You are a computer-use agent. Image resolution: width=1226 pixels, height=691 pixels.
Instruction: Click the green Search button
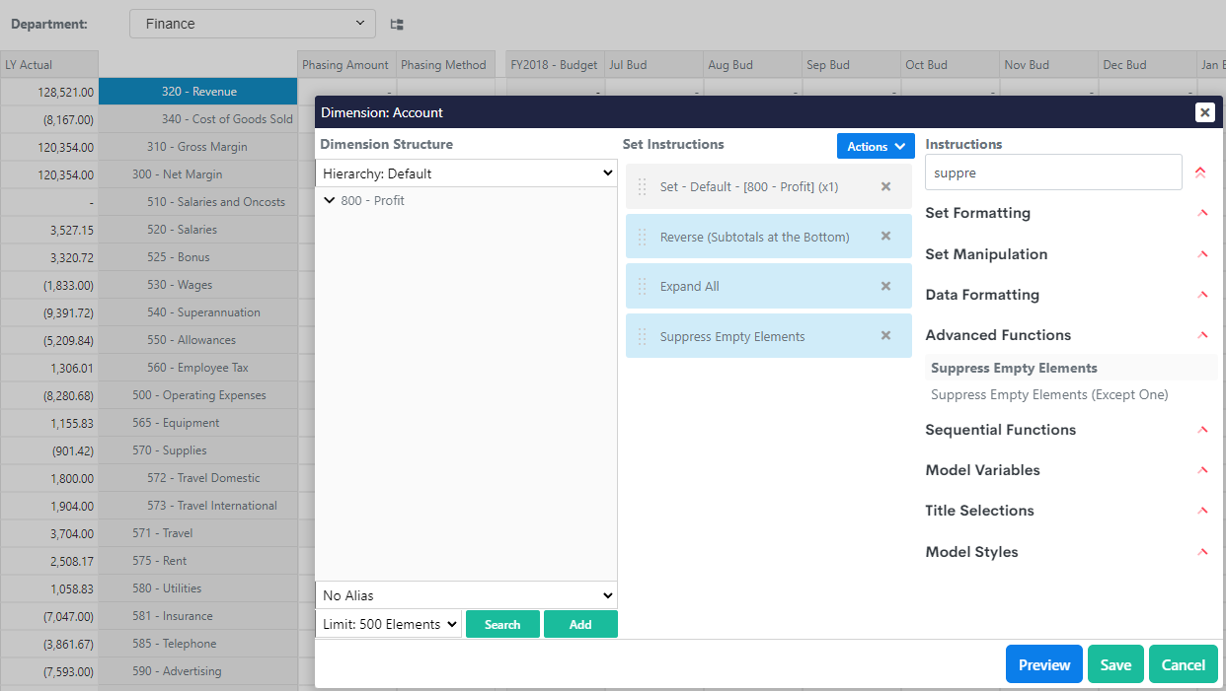pos(502,624)
